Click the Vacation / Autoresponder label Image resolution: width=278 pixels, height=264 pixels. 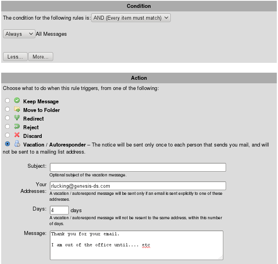(54, 145)
